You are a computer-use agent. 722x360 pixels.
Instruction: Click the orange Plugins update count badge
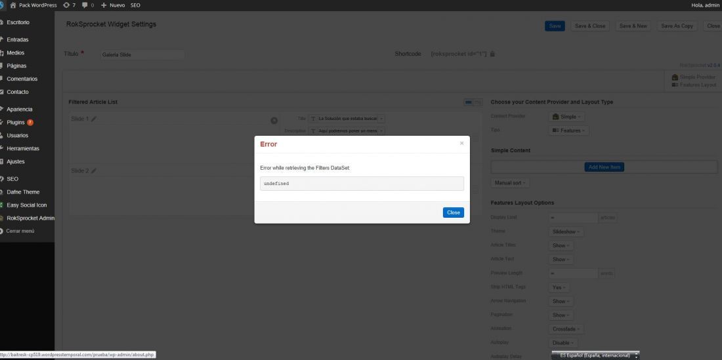(x=30, y=123)
